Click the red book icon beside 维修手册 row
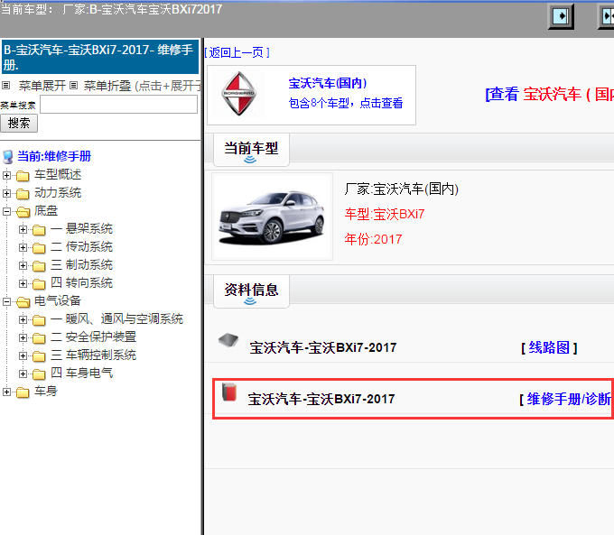This screenshot has width=614, height=535. tap(229, 392)
